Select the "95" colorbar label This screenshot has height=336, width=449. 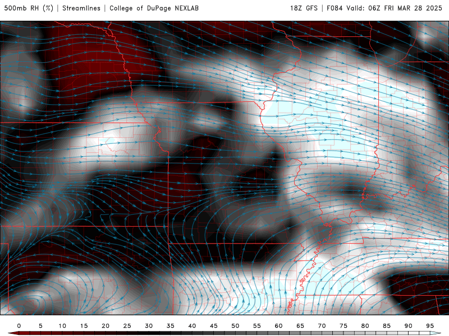pyautogui.click(x=430, y=326)
